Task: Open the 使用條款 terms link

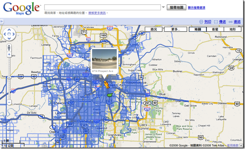Action: (x=233, y=146)
